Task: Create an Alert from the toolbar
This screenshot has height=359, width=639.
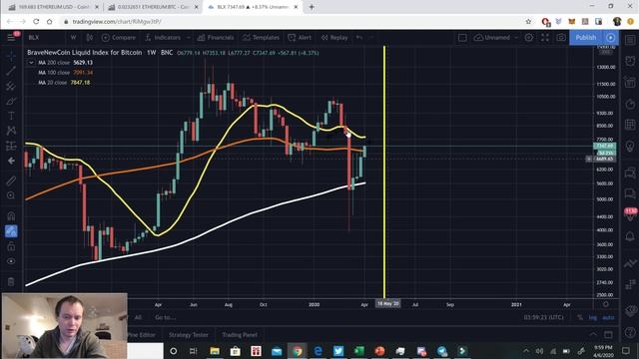Action: click(300, 38)
